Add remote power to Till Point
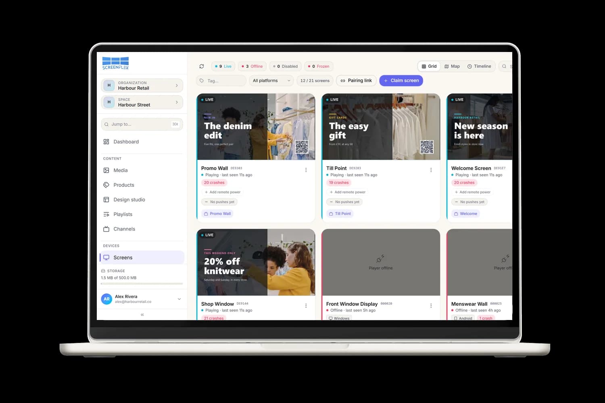The width and height of the screenshot is (605, 403). tap(348, 192)
